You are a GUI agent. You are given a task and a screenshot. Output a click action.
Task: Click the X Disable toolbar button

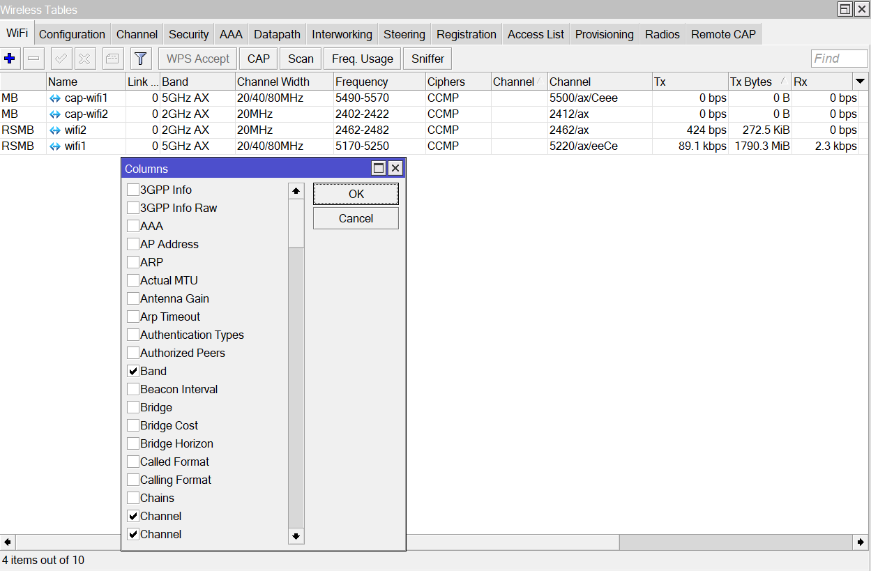coord(85,59)
